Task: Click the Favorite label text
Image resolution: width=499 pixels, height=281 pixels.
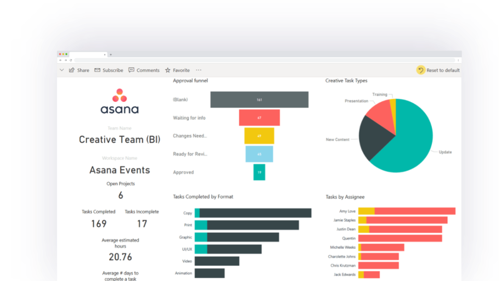Action: pyautogui.click(x=181, y=70)
